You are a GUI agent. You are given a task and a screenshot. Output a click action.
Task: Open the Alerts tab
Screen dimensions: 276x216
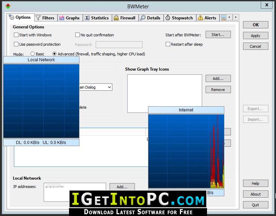click(x=208, y=18)
